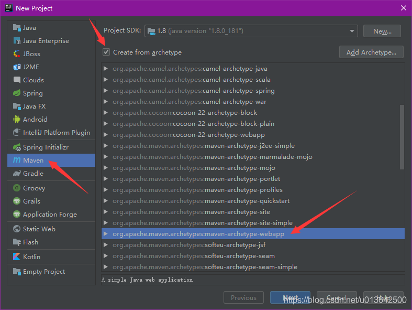Image resolution: width=412 pixels, height=310 pixels.
Task: Select maven-archetype-portlet row
Action: click(253, 179)
